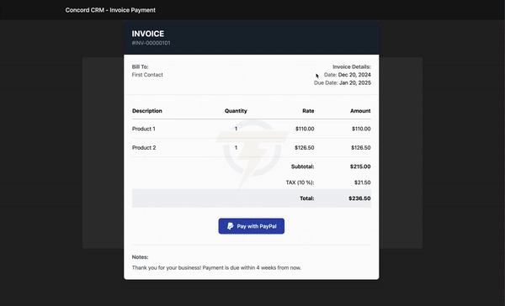
Task: Select the First Contact name
Action: tap(147, 75)
